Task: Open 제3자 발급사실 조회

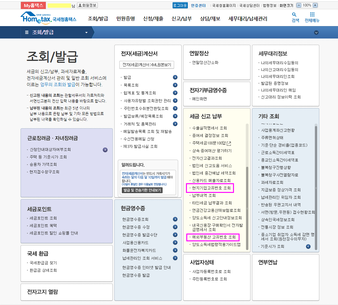Action: 140,146
